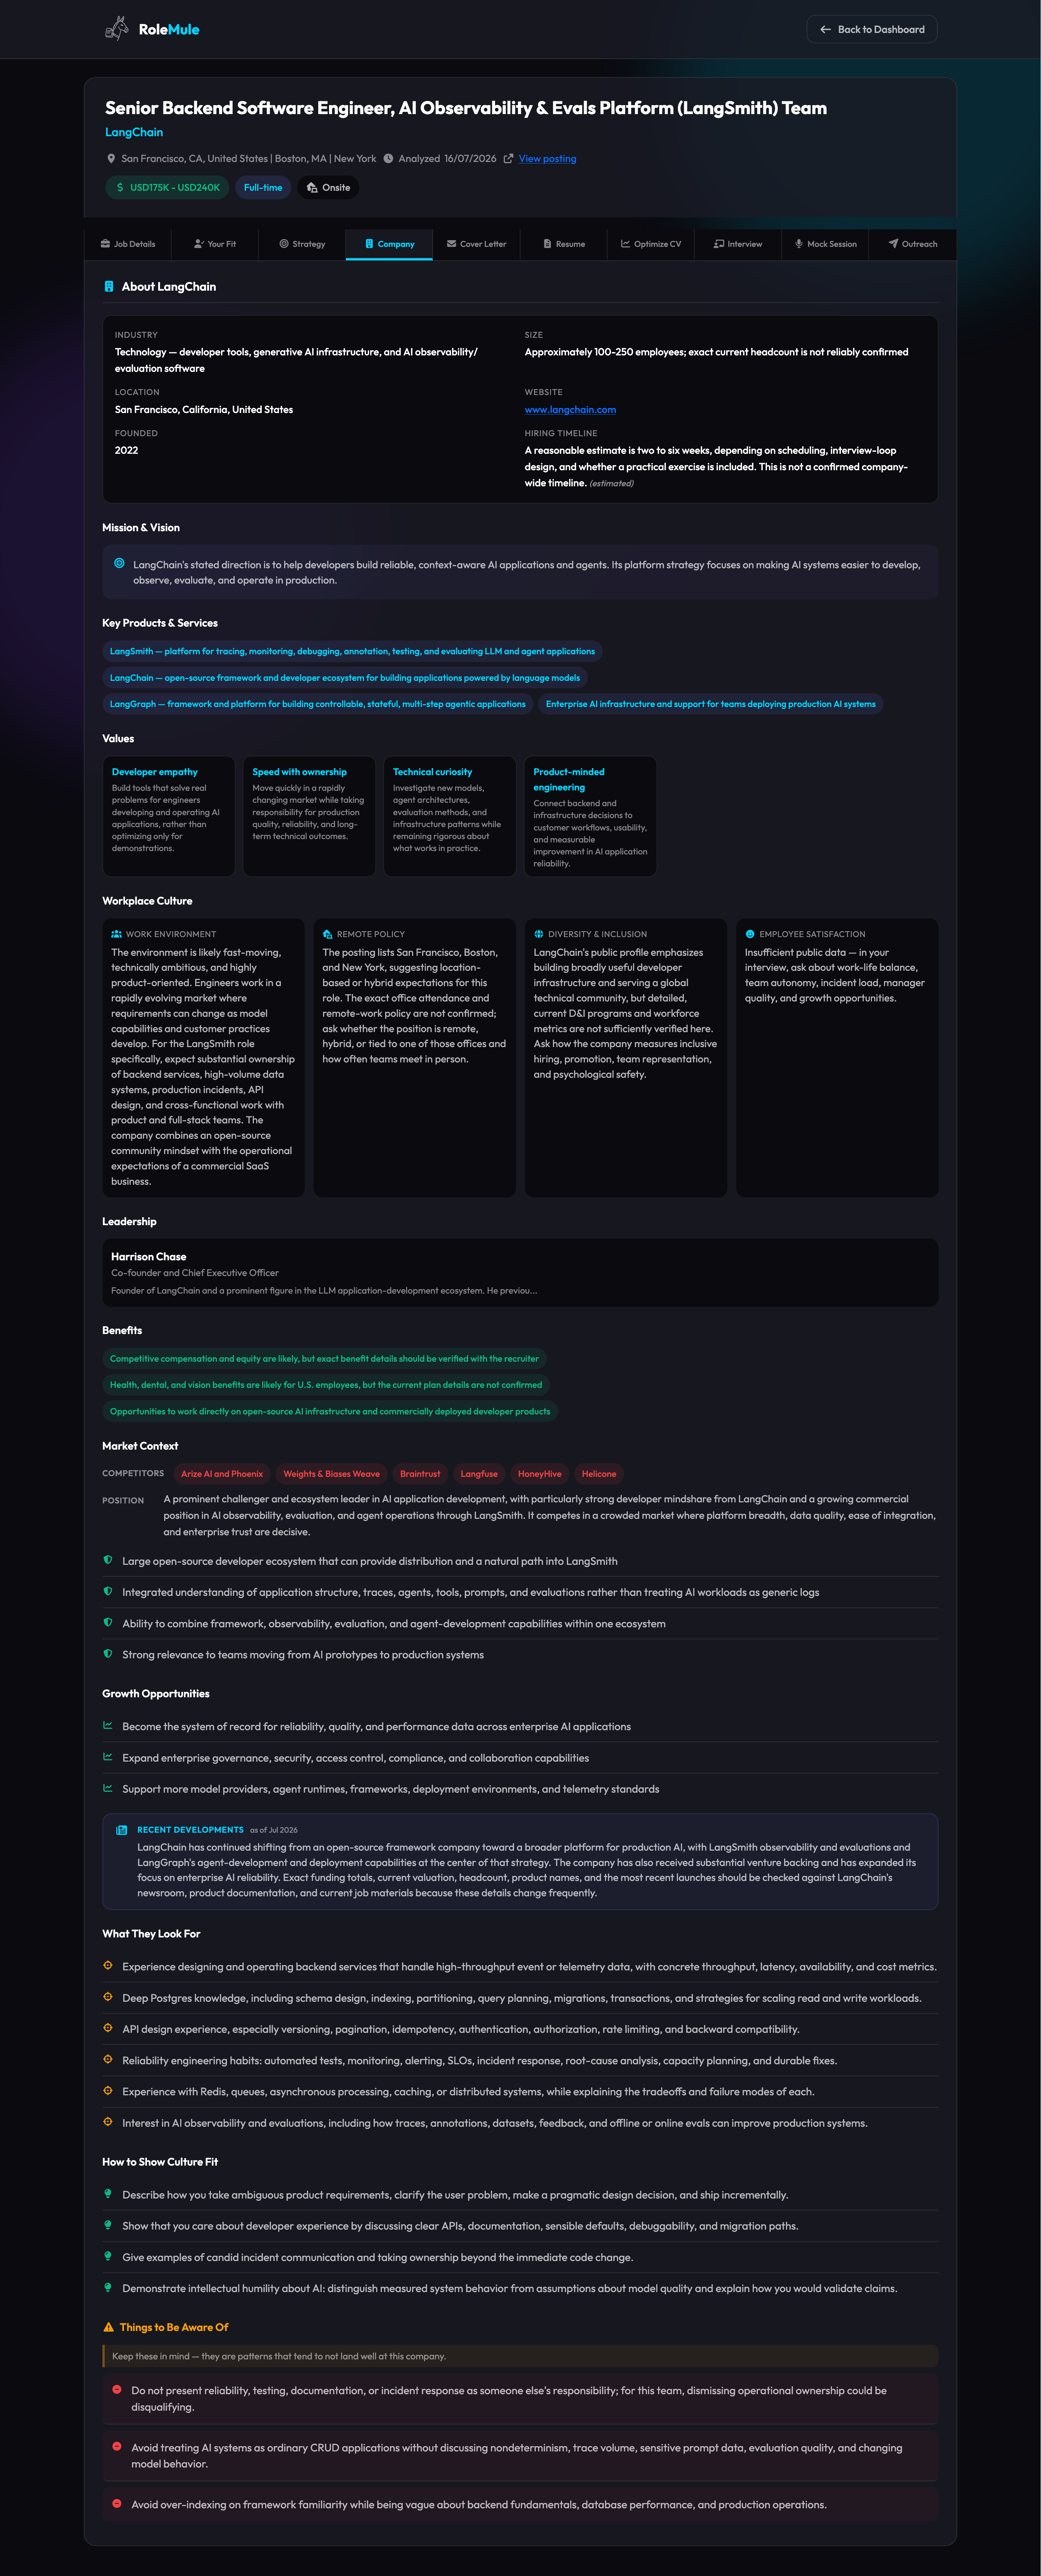This screenshot has height=2576, width=1041.
Task: Click the people icon by Work Environment
Action: click(x=117, y=934)
